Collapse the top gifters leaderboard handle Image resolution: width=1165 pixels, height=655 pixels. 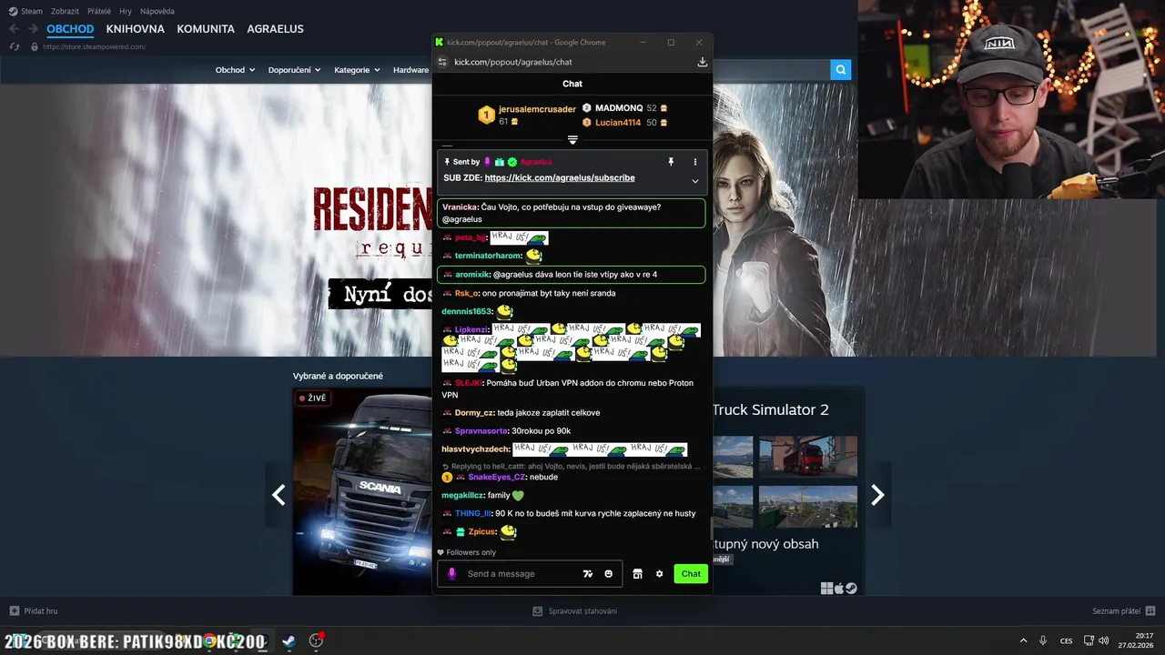572,140
